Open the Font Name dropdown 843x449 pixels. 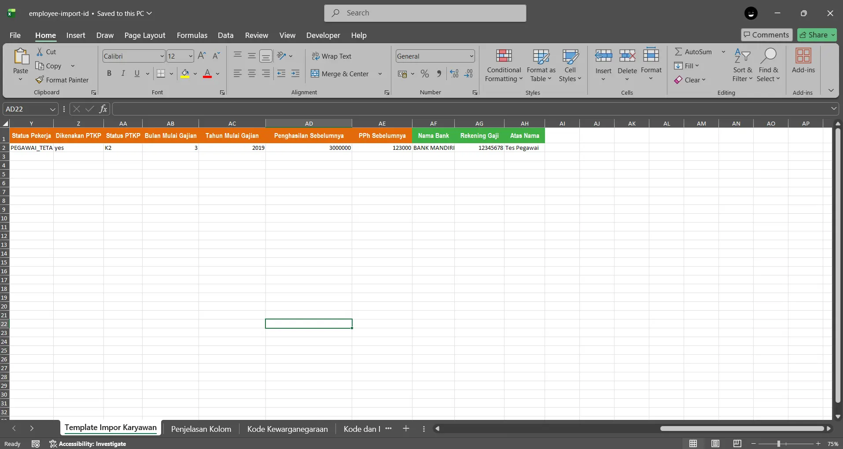click(162, 56)
